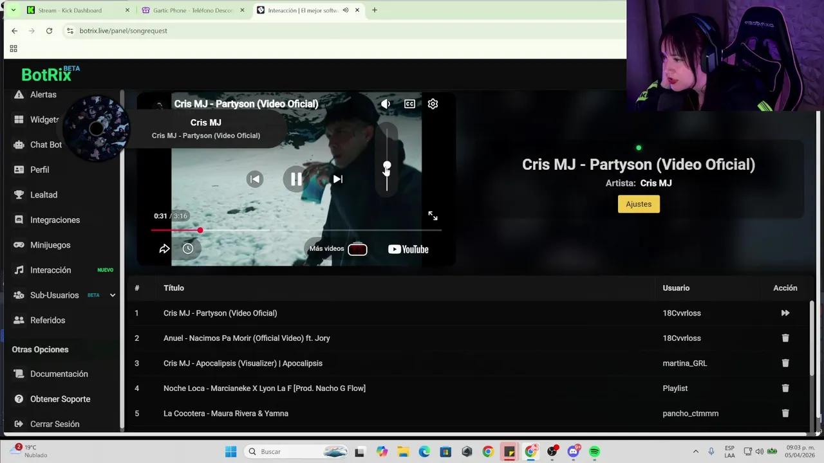Open Alertas in sidebar
This screenshot has width=824, height=463.
[43, 95]
